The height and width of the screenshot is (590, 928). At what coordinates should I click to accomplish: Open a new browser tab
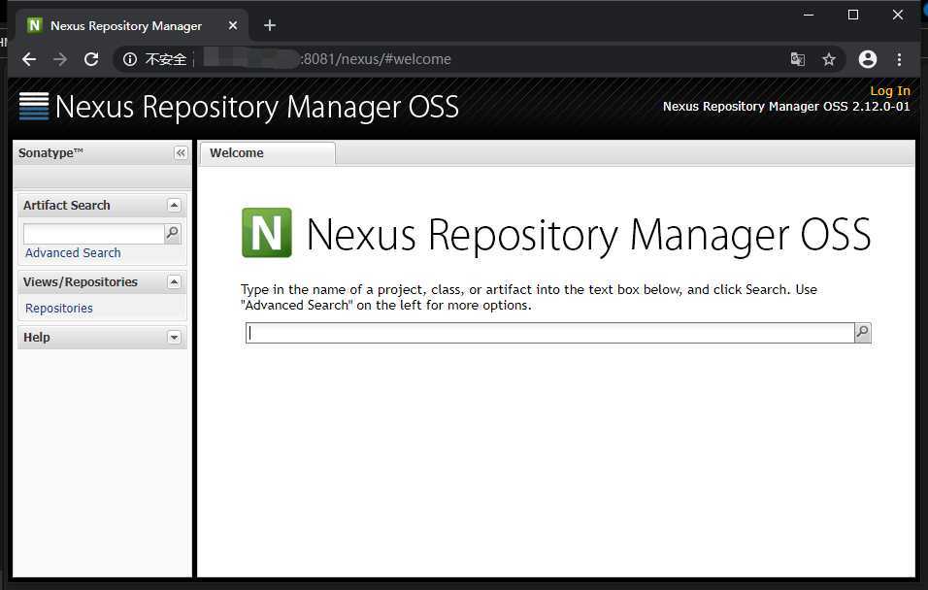click(x=270, y=25)
